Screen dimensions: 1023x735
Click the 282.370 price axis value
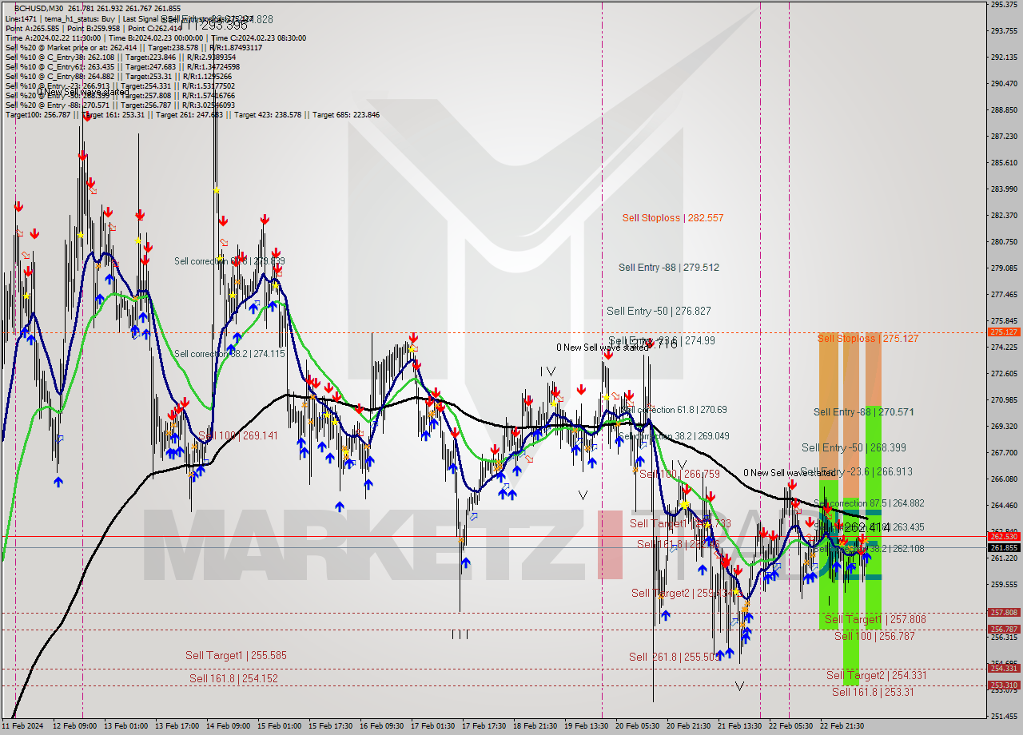[1004, 215]
